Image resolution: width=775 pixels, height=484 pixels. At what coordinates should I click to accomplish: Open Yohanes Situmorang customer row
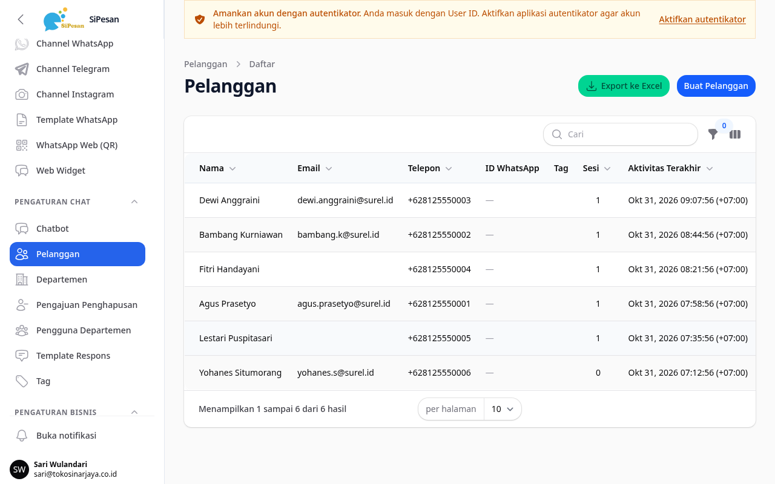[470, 373]
